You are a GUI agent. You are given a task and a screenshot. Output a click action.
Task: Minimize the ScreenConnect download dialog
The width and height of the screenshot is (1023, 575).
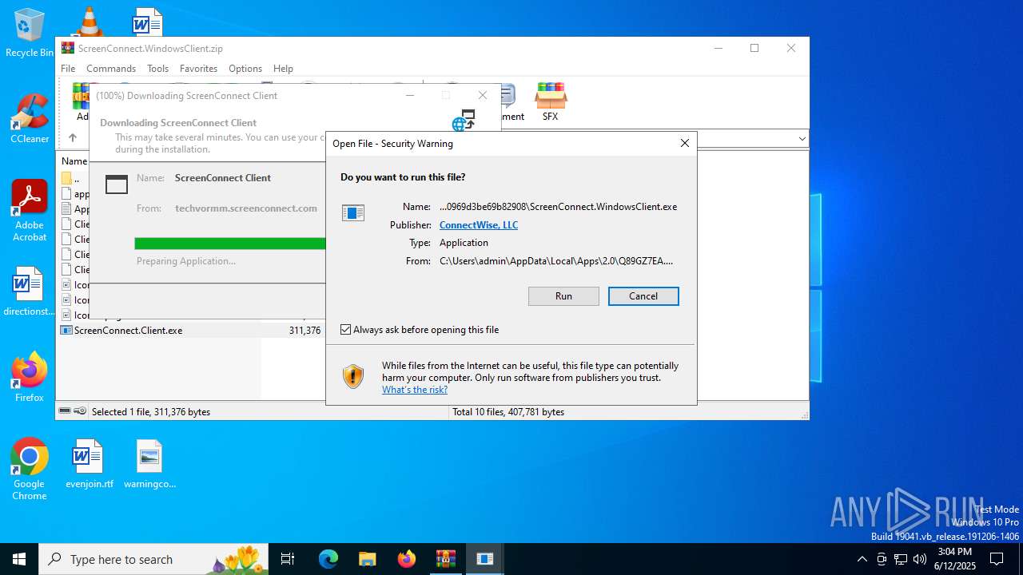(410, 96)
